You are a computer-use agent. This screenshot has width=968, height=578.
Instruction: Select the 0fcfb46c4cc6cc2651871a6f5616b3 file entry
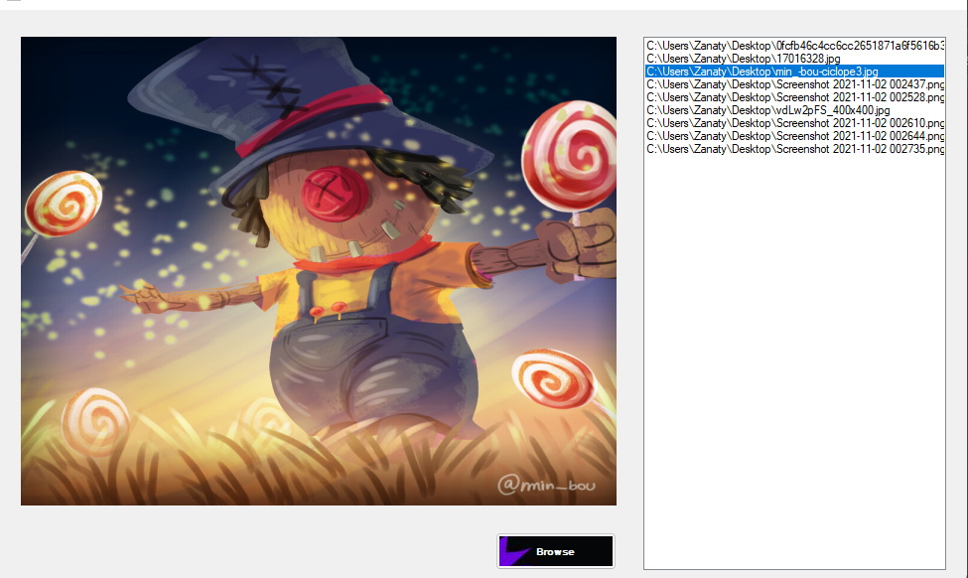point(794,46)
